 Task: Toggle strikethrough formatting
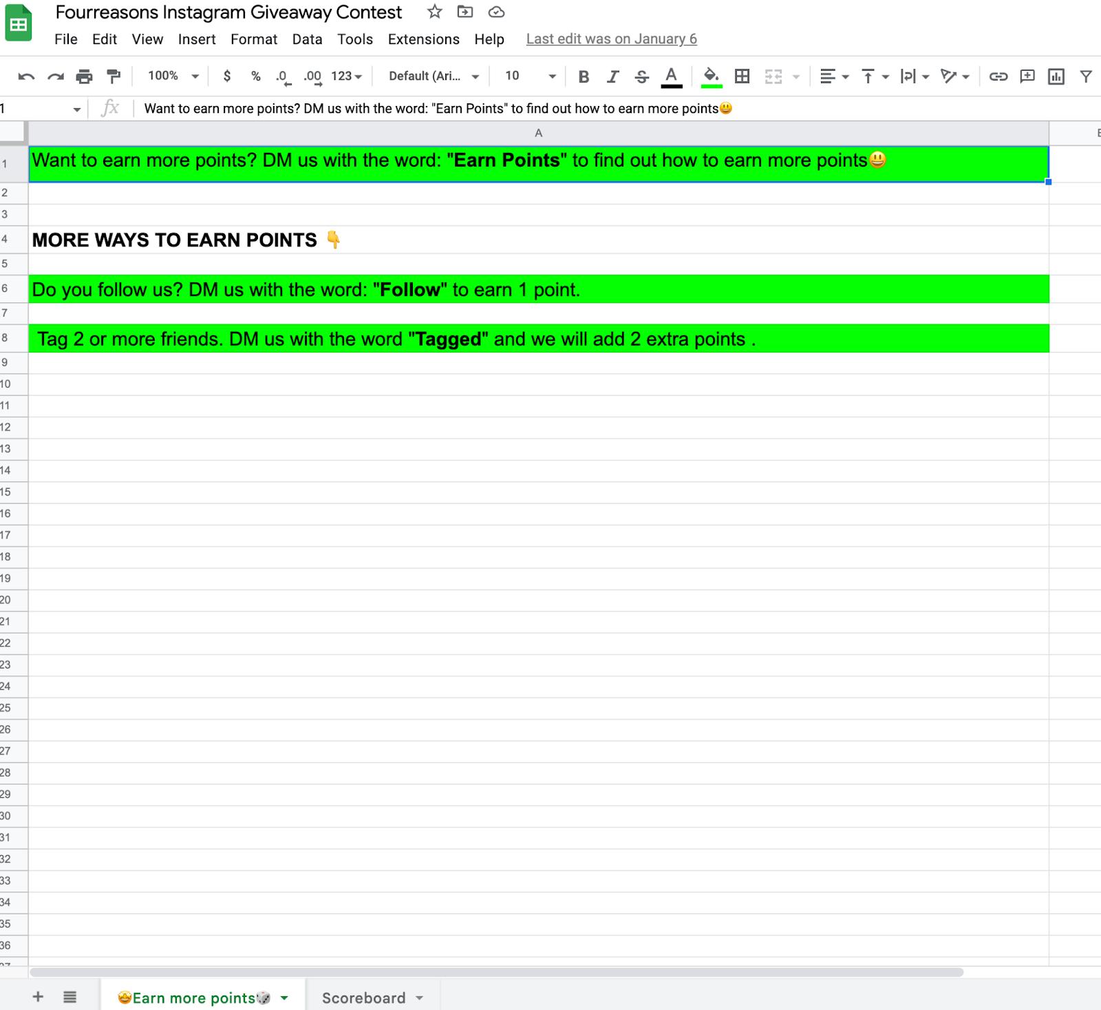tap(641, 76)
